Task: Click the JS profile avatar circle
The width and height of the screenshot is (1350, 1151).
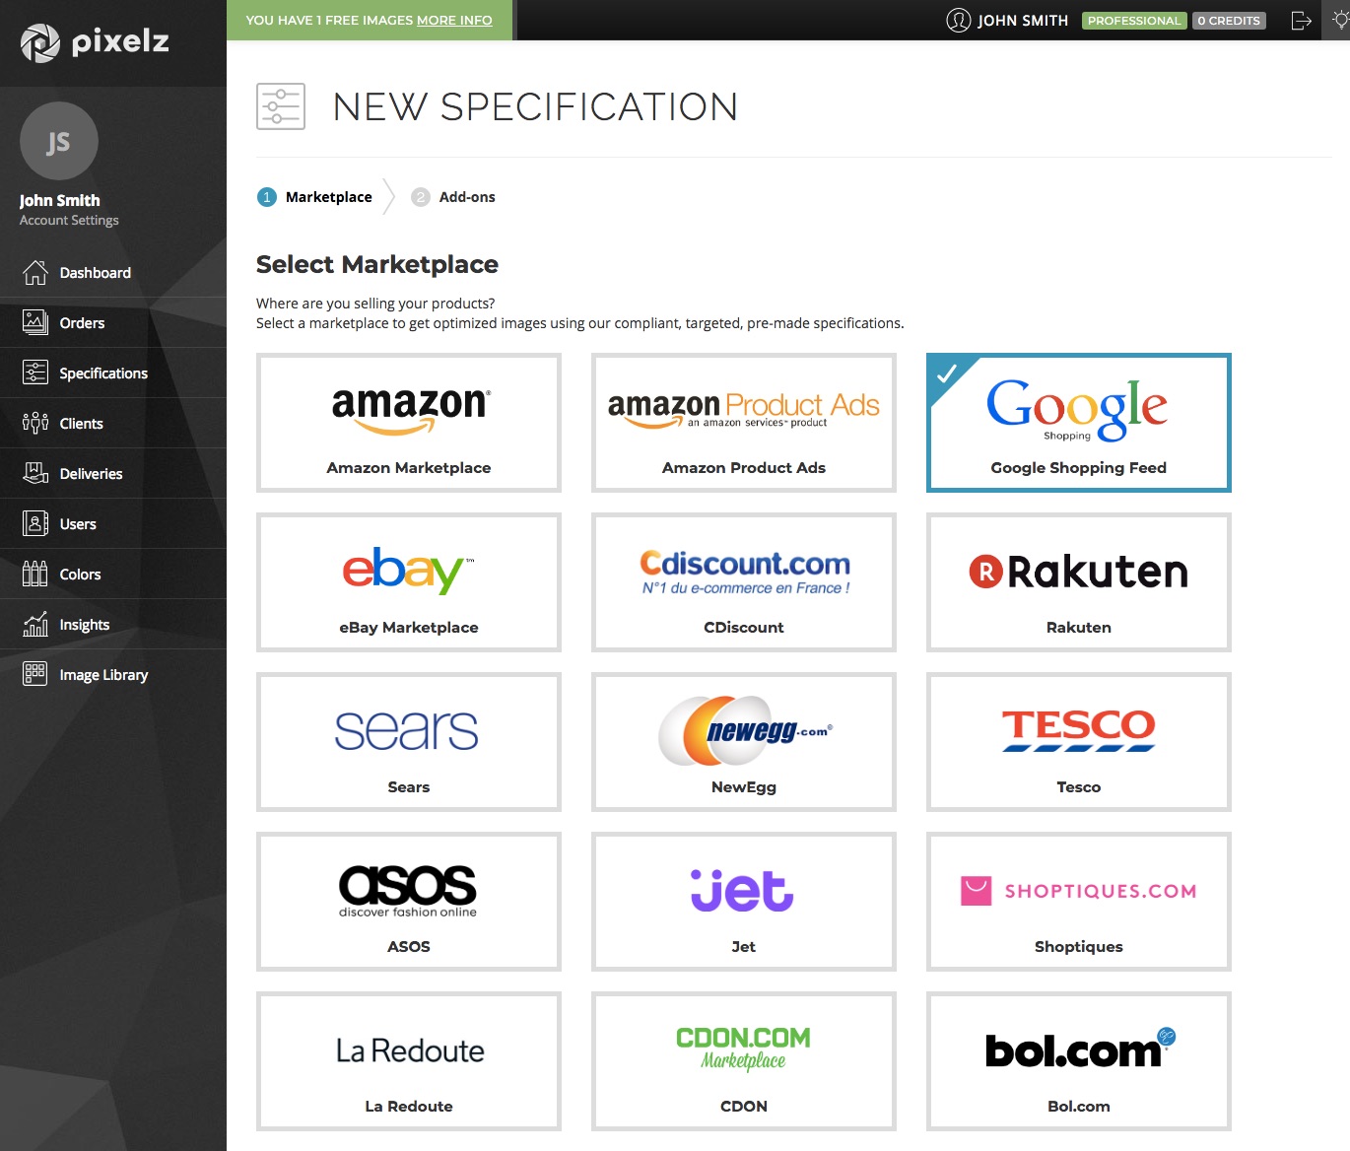Action: pos(59,142)
